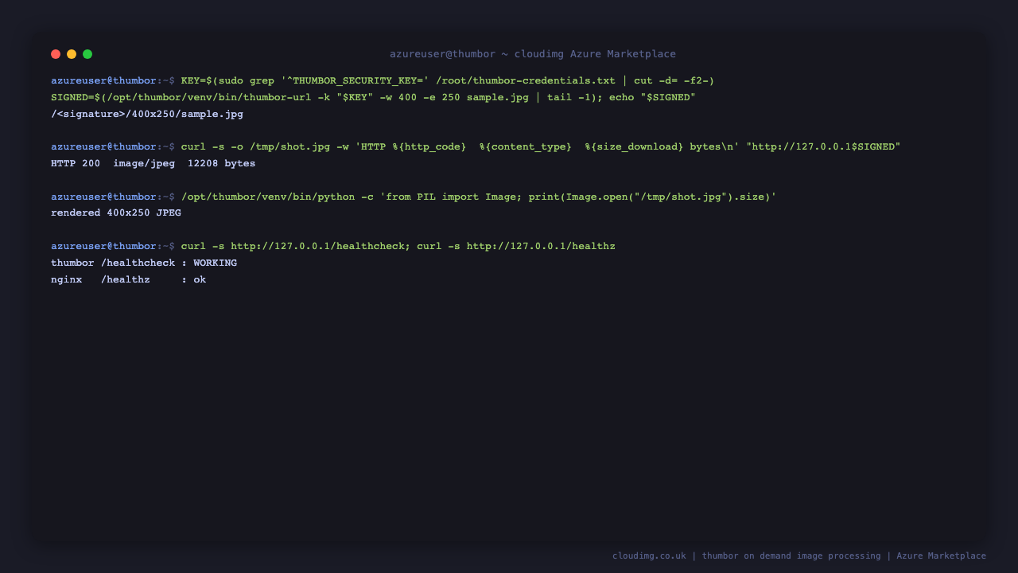Select the nginx /healthz : ok line
Image resolution: width=1018 pixels, height=573 pixels.
[x=129, y=280]
